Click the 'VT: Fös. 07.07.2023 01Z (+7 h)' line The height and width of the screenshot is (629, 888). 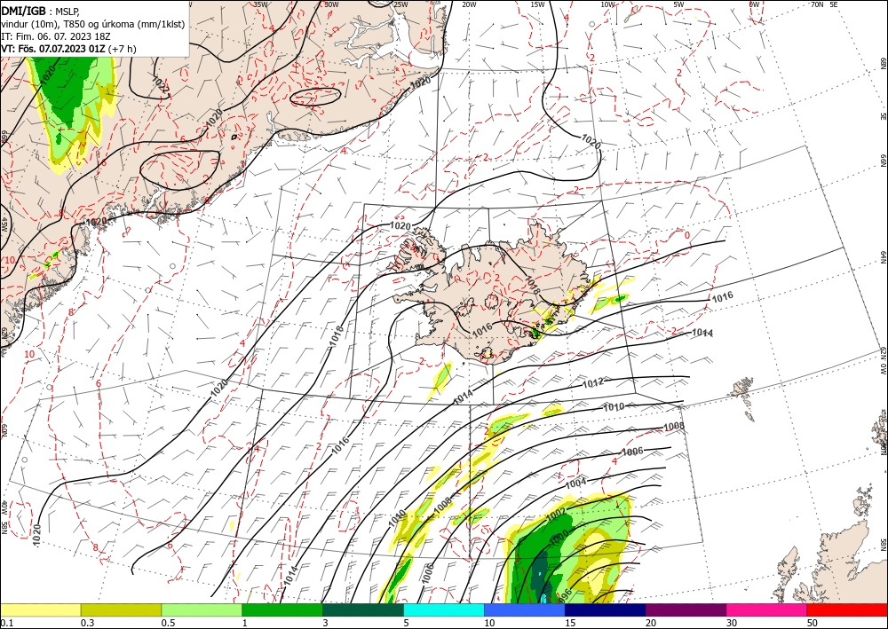point(68,49)
